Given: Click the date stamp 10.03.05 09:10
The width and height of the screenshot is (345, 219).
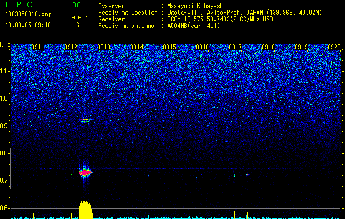Looking at the screenshot, I should coord(28,25).
